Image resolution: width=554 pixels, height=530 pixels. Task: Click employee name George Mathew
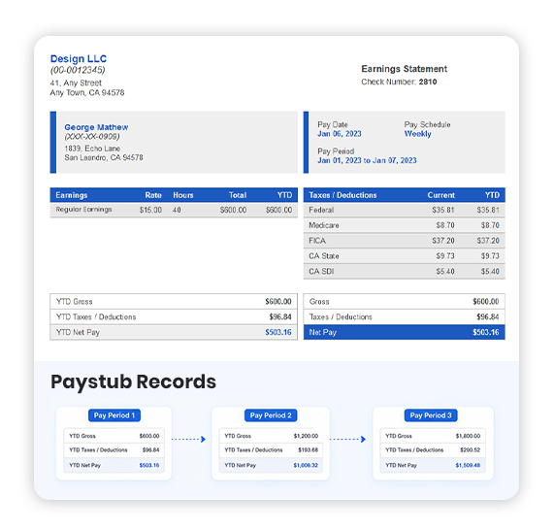pyautogui.click(x=96, y=127)
